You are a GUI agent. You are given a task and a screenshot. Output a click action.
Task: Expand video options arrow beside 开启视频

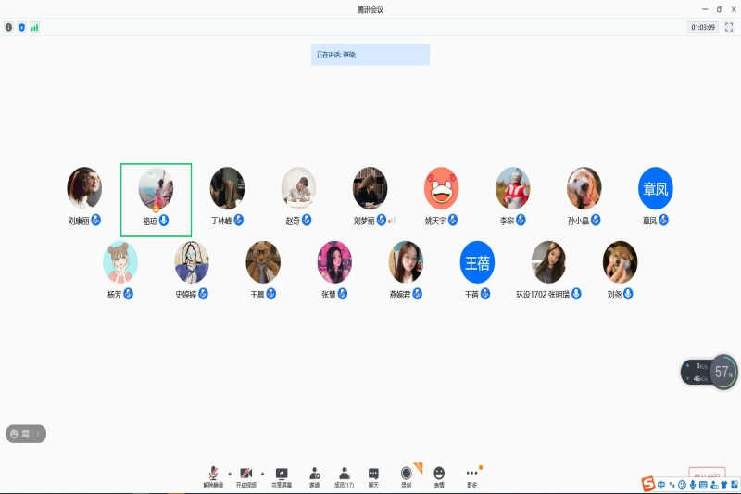[x=261, y=473]
